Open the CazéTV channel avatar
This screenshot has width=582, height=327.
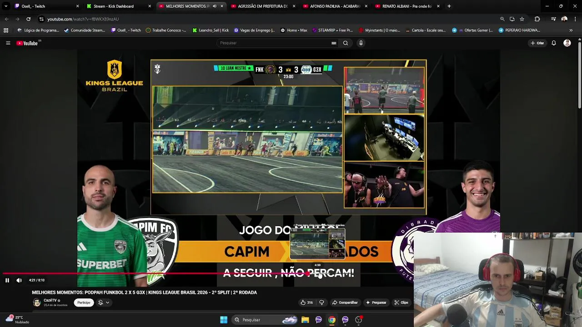(x=37, y=302)
